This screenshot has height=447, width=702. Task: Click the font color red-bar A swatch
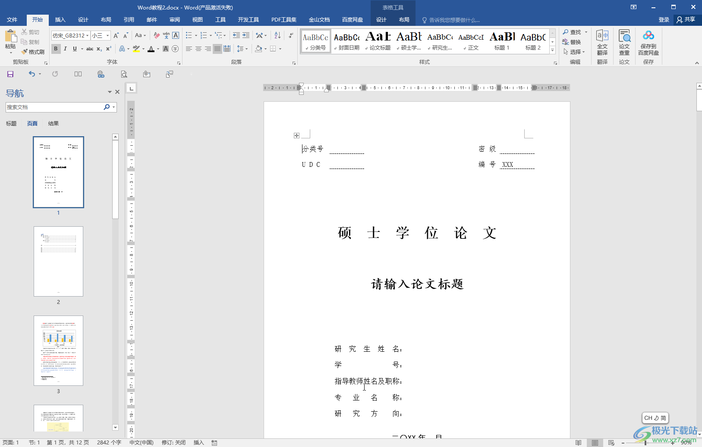(x=151, y=49)
